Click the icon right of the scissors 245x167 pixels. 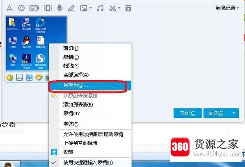128,8
